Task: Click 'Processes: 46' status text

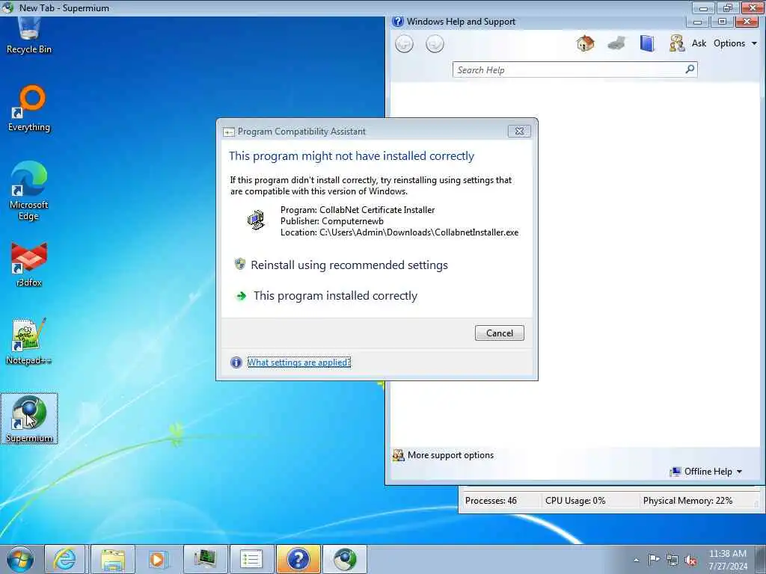Action: pos(491,500)
